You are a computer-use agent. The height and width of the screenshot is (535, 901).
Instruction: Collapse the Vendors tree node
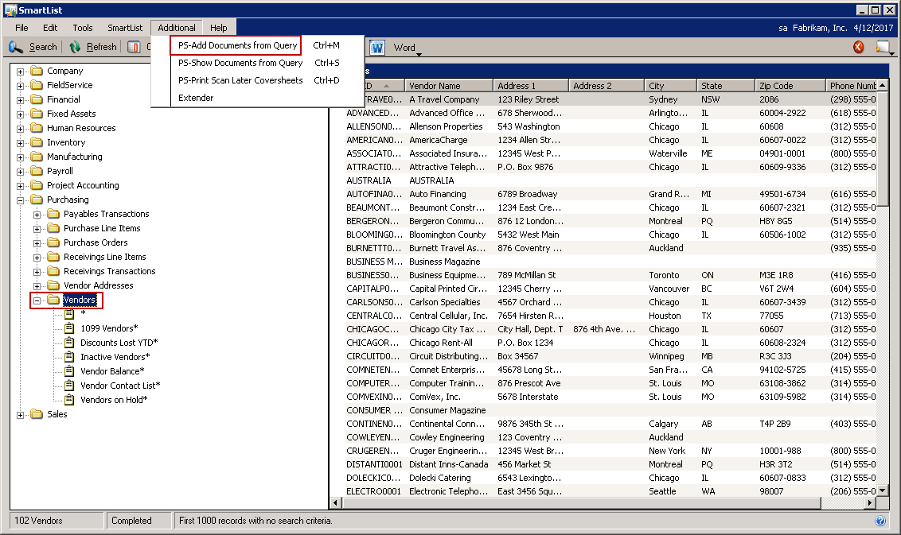[x=37, y=300]
